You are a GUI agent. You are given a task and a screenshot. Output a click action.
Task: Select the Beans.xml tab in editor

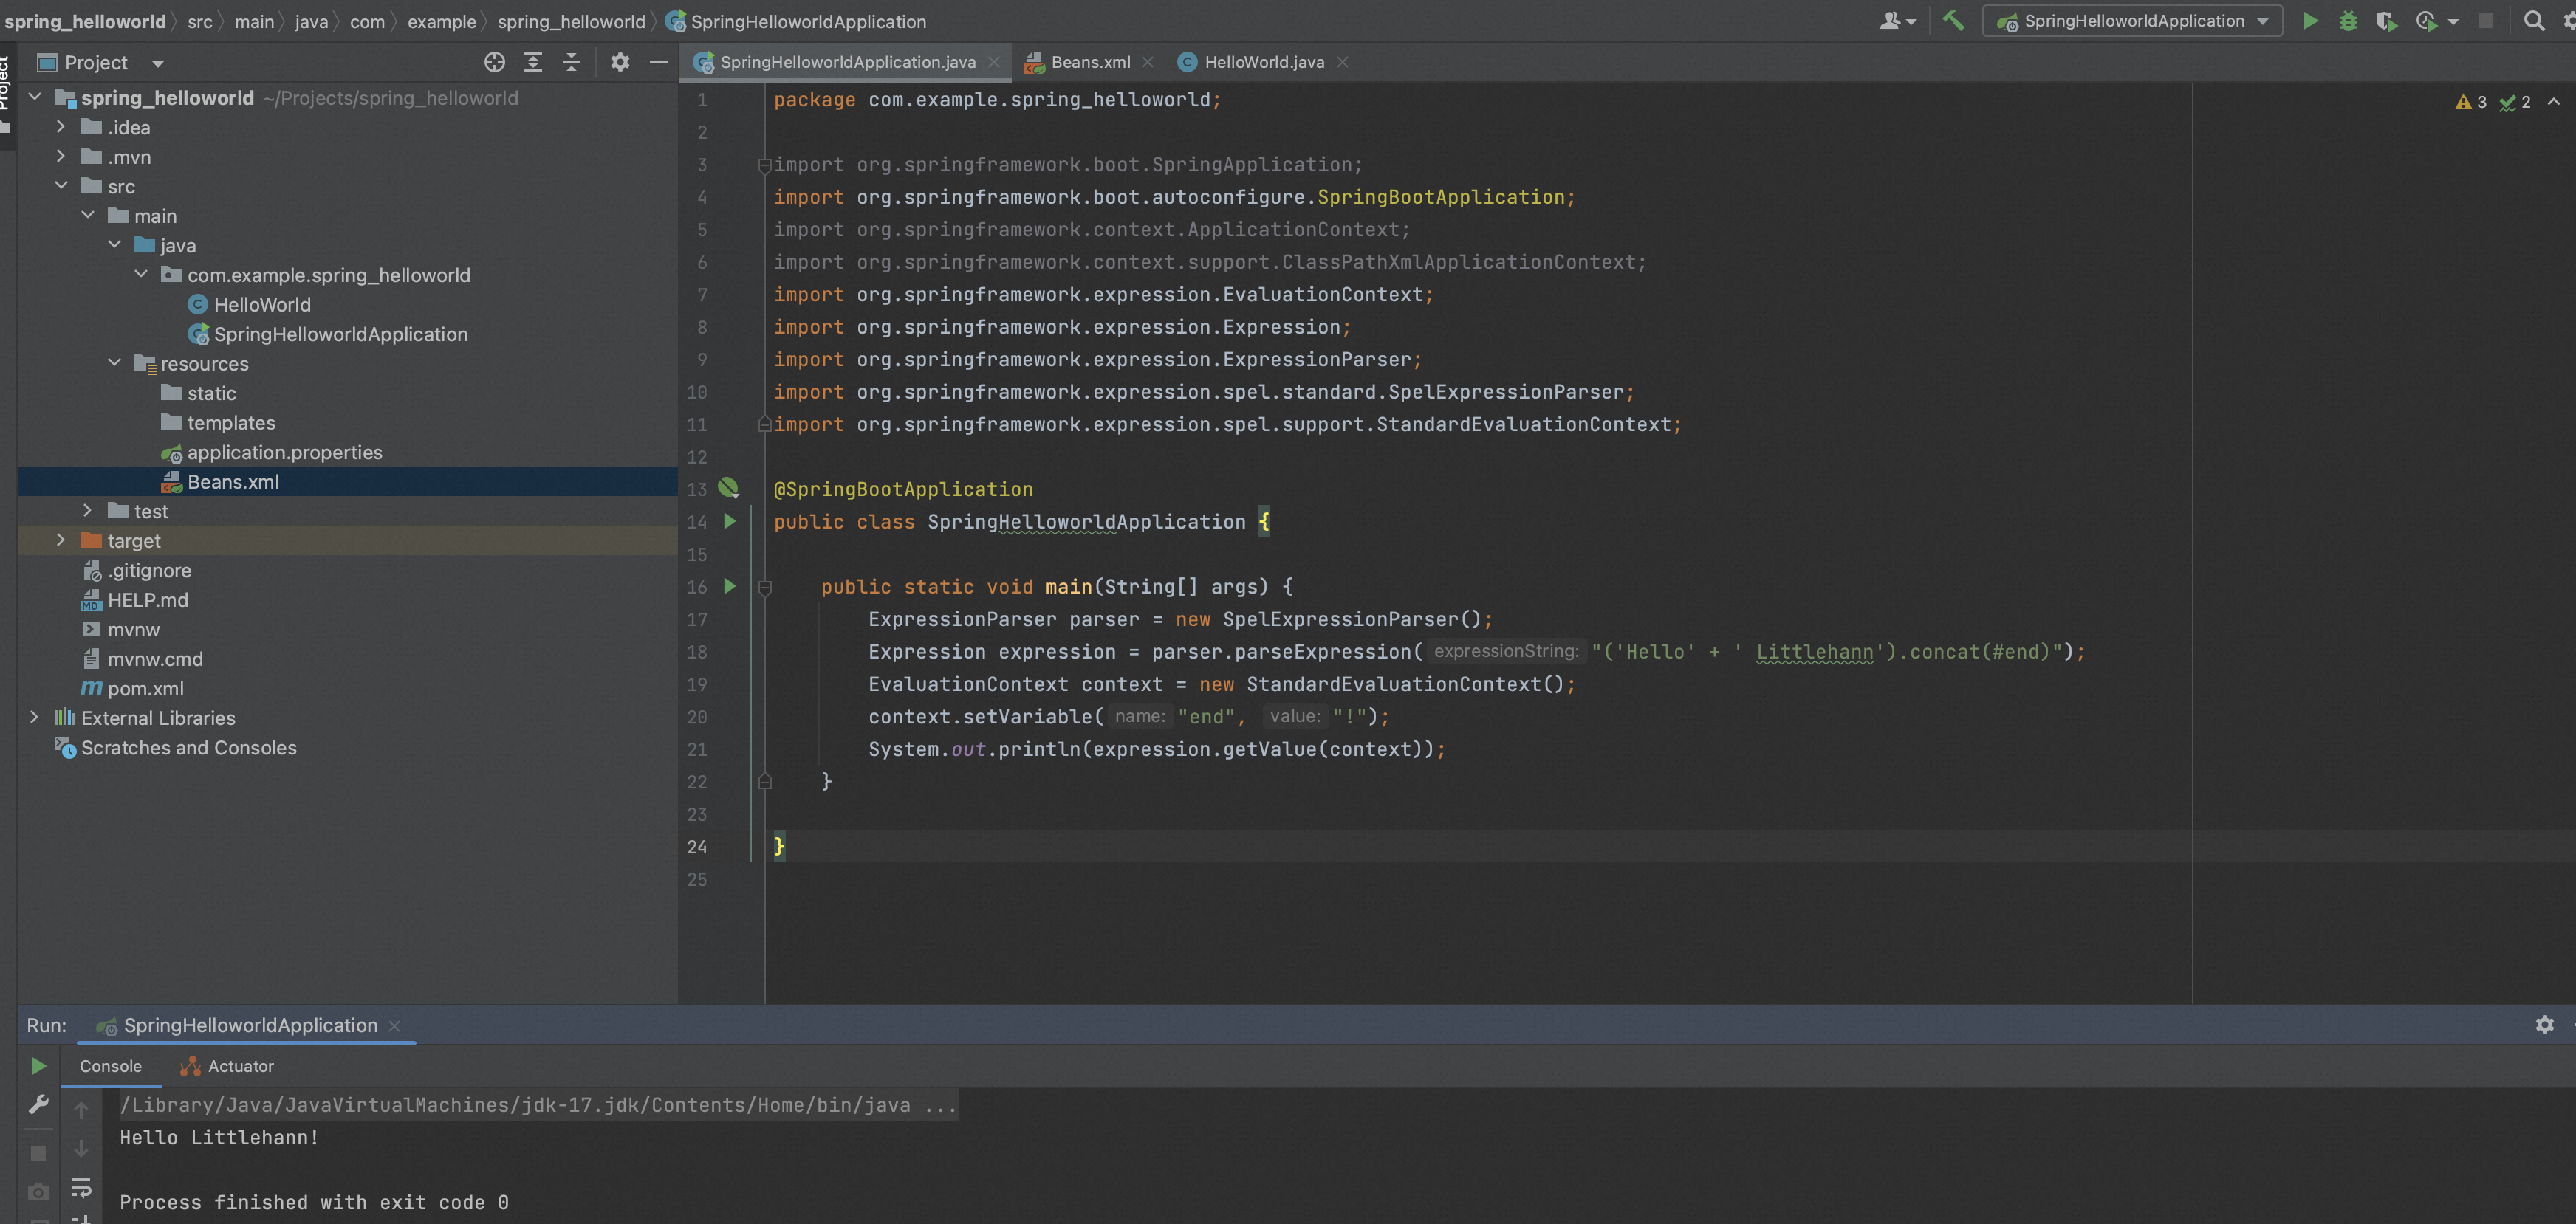pyautogui.click(x=1084, y=61)
